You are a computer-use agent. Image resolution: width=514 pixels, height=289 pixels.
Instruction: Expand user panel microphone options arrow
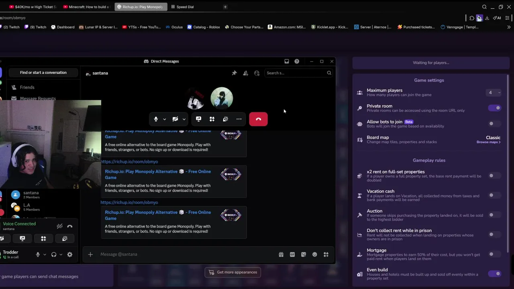coord(45,254)
